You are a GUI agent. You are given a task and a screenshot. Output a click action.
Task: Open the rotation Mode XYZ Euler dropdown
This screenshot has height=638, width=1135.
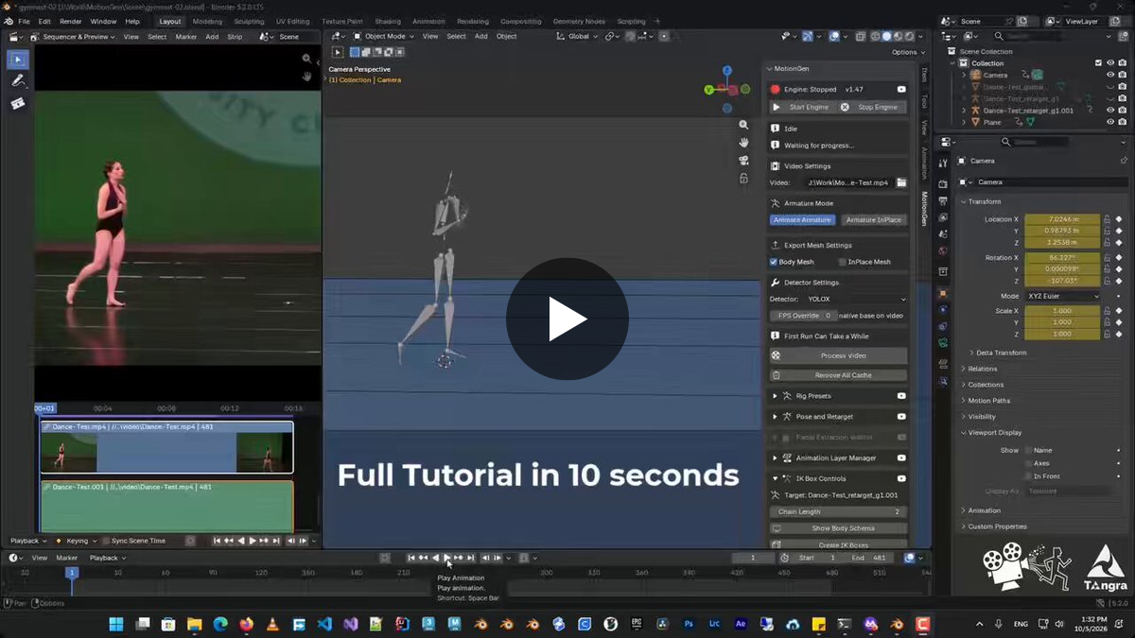(1063, 296)
